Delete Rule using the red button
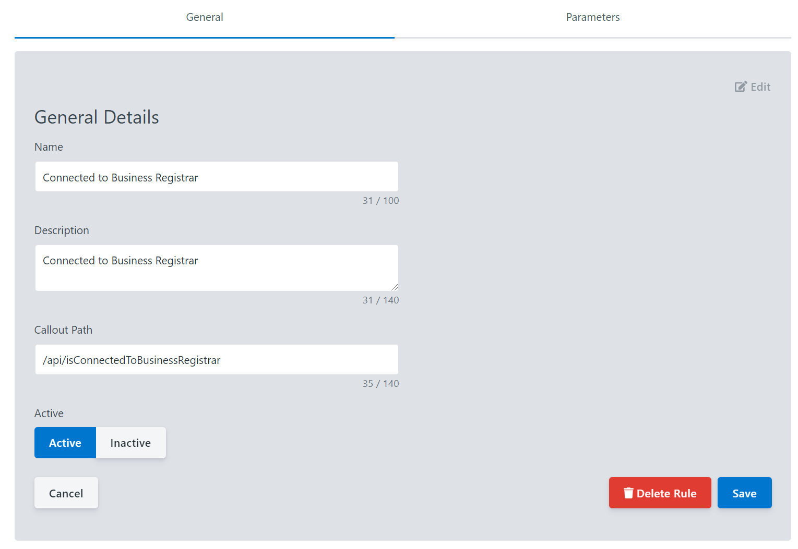The width and height of the screenshot is (798, 549). pos(660,493)
